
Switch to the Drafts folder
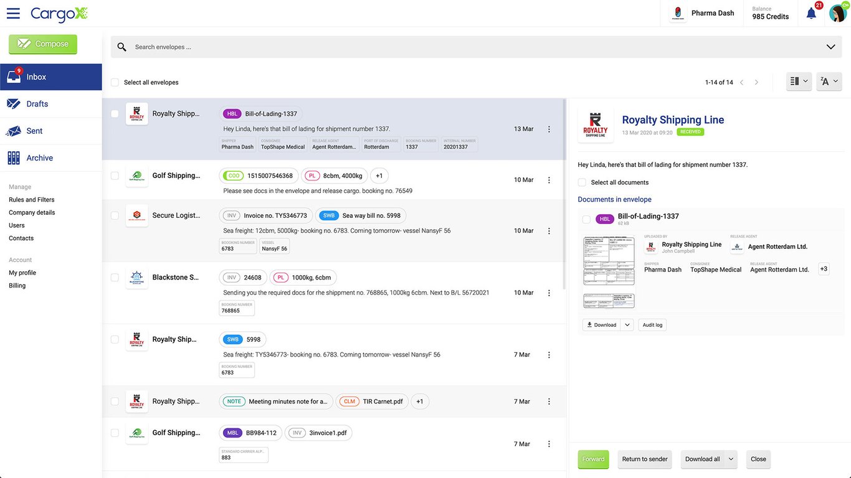point(37,104)
